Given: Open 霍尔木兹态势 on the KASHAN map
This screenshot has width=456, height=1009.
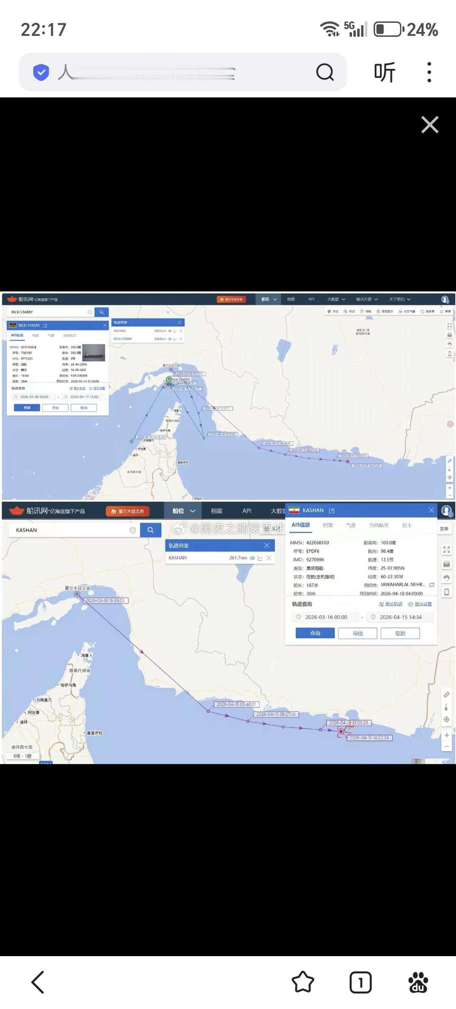Looking at the screenshot, I should tap(128, 511).
